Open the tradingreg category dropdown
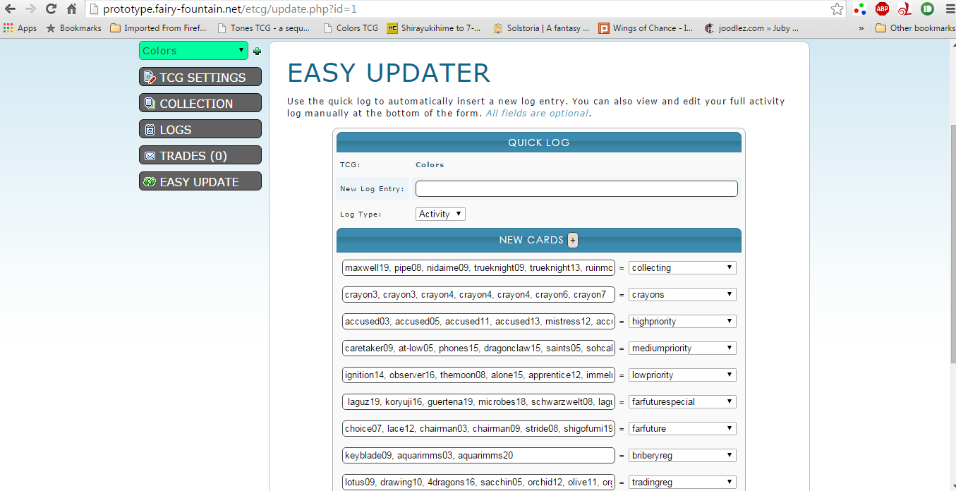 [682, 483]
